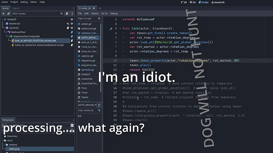Toggle visibility of Marker2D
273x153 pixels.
click(x=72, y=23)
